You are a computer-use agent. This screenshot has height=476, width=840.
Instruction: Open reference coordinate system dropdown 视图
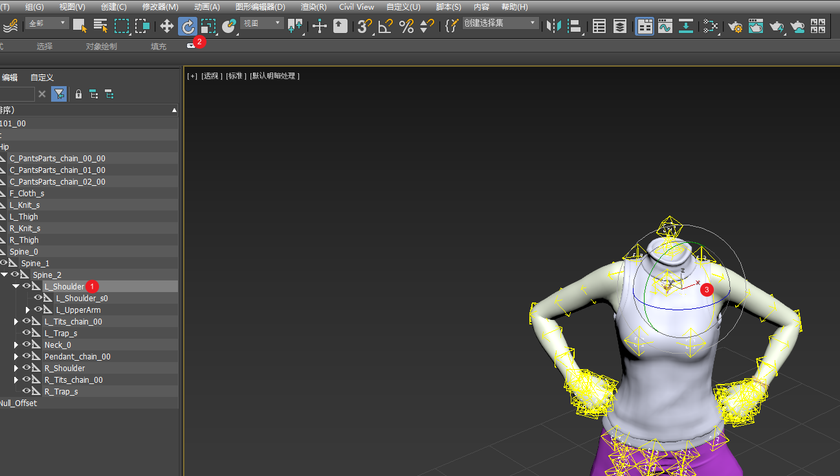pyautogui.click(x=262, y=23)
